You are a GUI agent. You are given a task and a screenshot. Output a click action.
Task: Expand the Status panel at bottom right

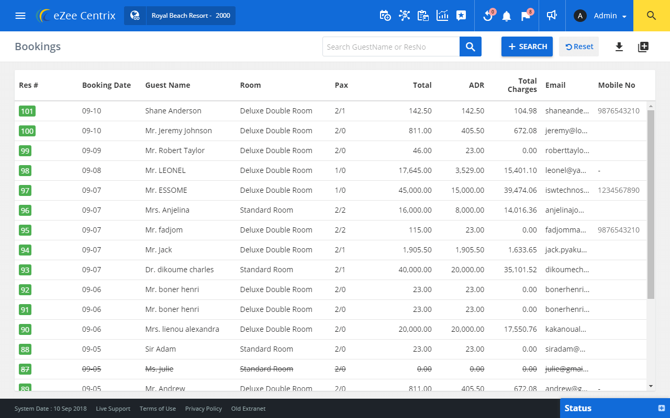point(661,408)
